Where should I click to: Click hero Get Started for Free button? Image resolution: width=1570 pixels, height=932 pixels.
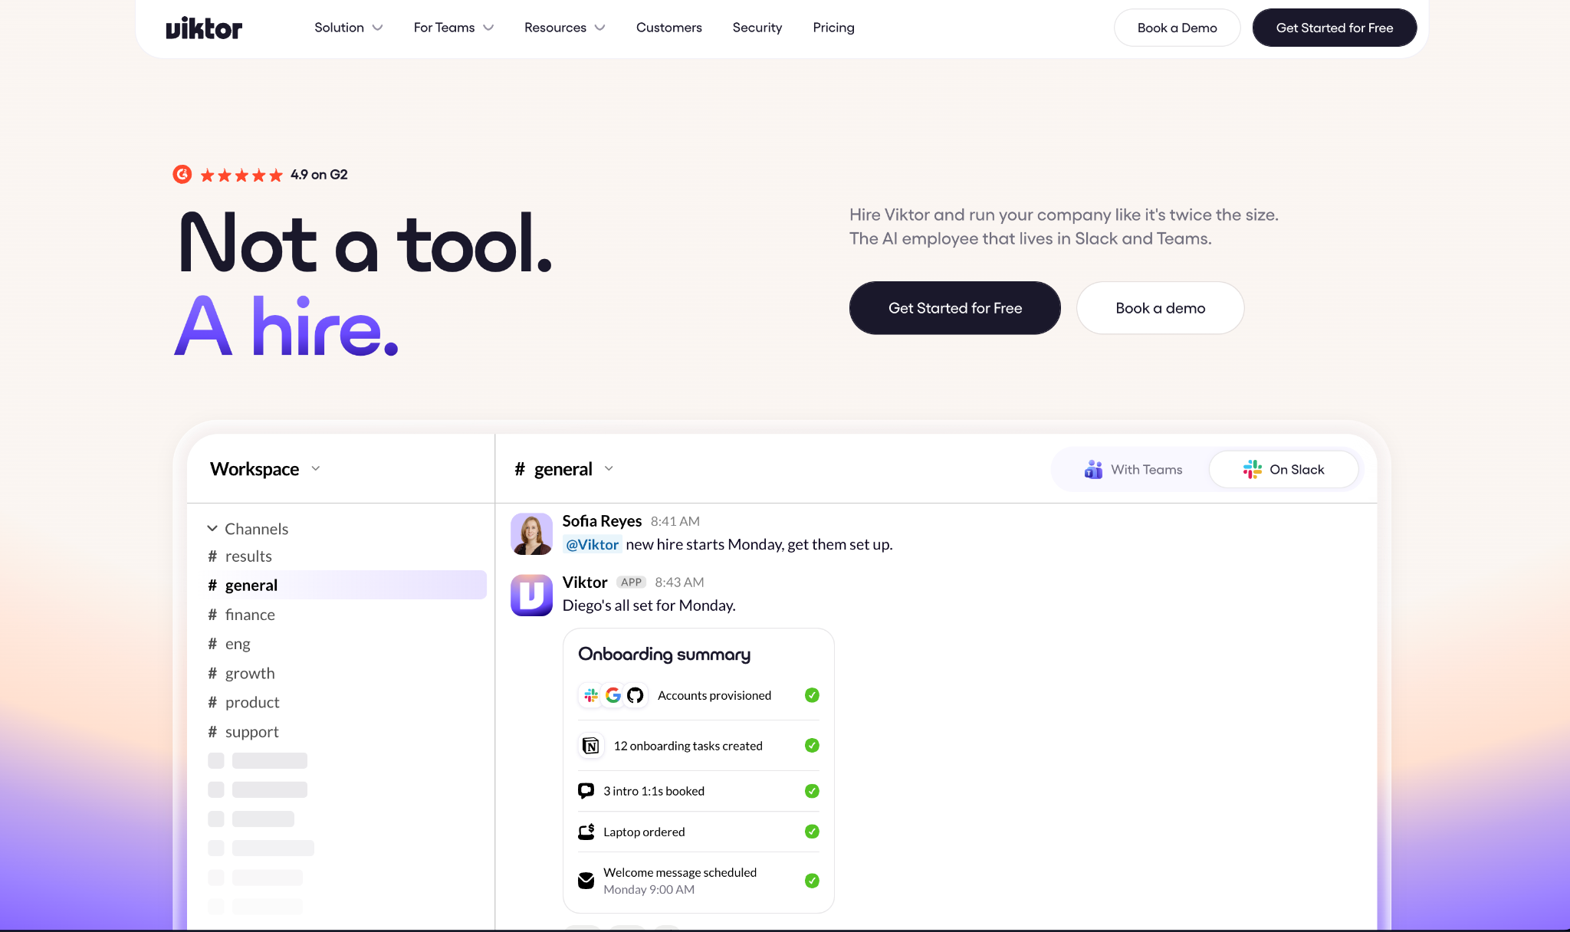coord(955,308)
